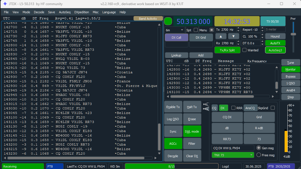Open the Misc menu

click(x=96, y=12)
